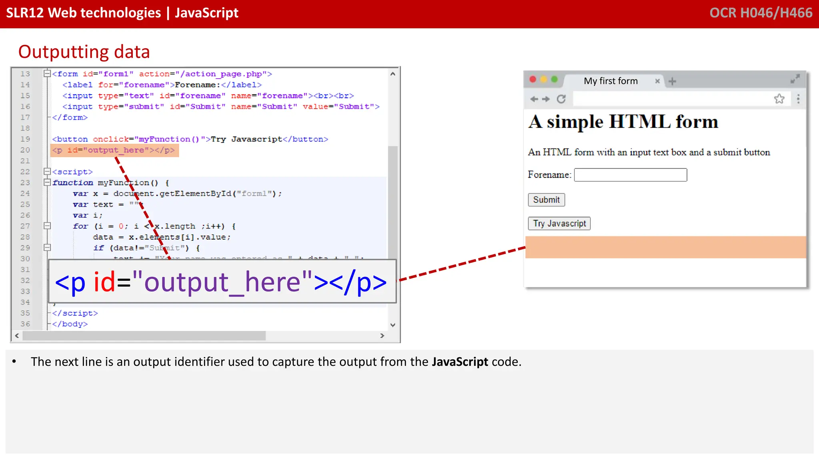Click the getElementById form1 code line
819x460 pixels.
pyautogui.click(x=177, y=194)
